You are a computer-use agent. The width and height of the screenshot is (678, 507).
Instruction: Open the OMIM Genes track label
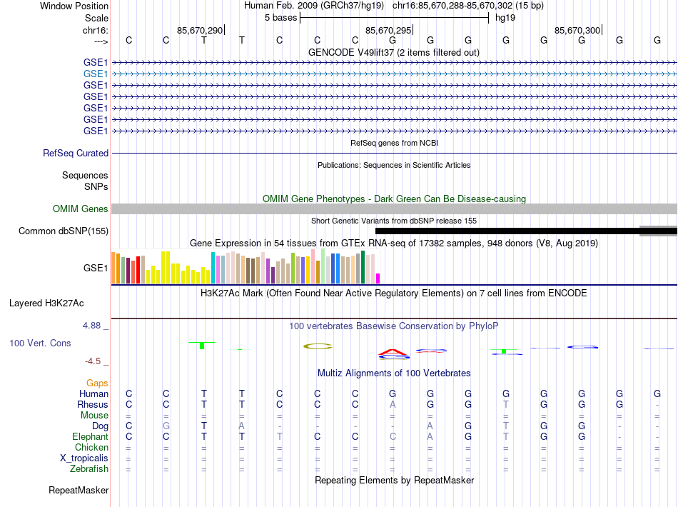coord(81,209)
